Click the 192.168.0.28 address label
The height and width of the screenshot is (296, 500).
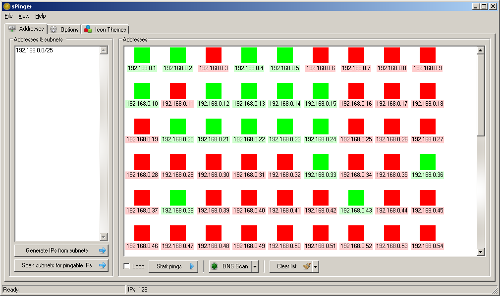click(142, 175)
